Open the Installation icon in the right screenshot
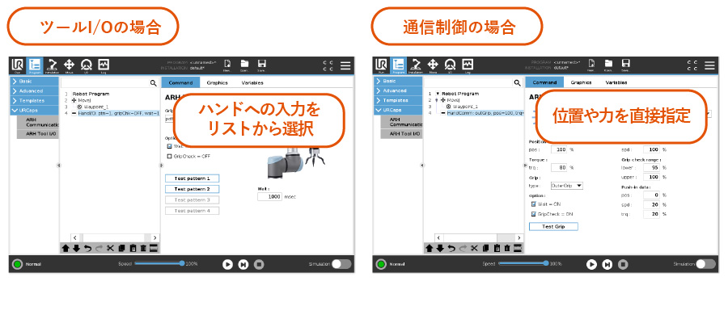This screenshot has height=319, width=728. [416, 65]
